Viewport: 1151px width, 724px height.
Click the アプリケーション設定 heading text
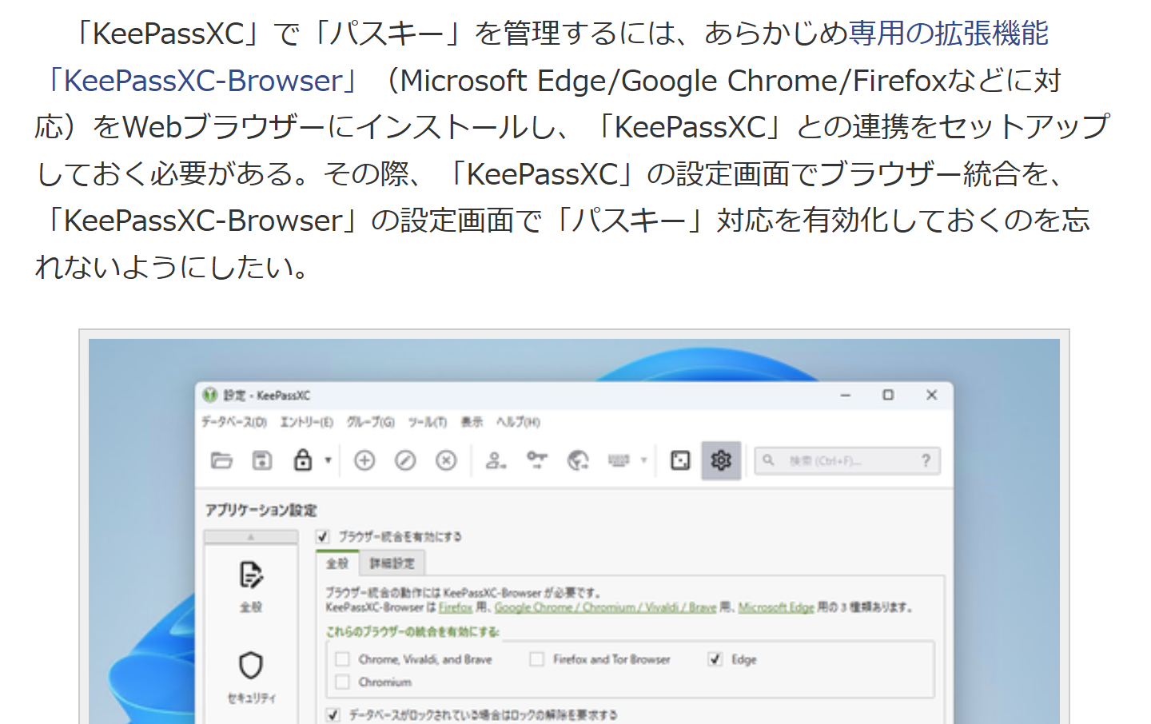(261, 510)
